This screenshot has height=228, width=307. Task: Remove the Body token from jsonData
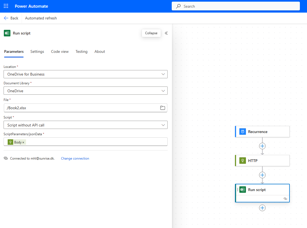[23, 142]
